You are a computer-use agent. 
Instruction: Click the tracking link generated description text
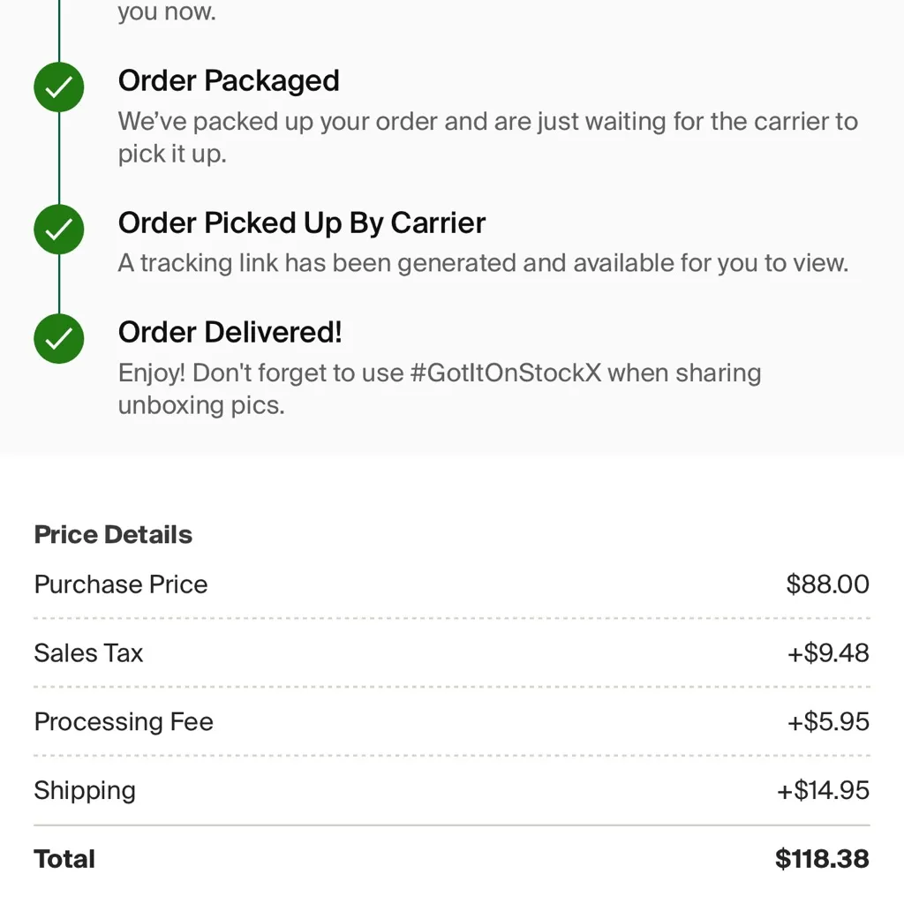point(483,263)
